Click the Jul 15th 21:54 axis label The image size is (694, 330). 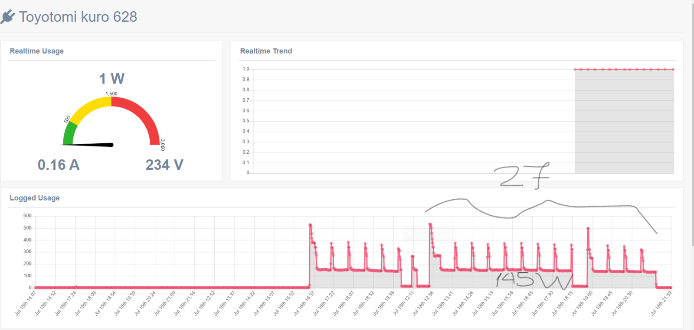(x=185, y=303)
